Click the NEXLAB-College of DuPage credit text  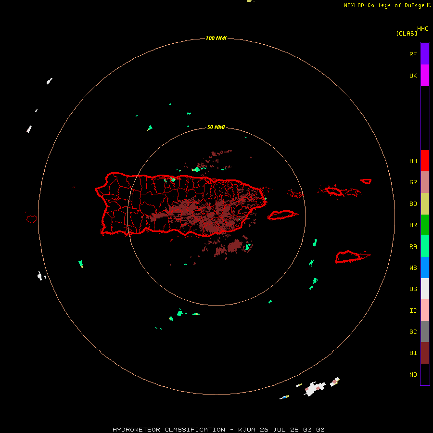pyautogui.click(x=384, y=5)
